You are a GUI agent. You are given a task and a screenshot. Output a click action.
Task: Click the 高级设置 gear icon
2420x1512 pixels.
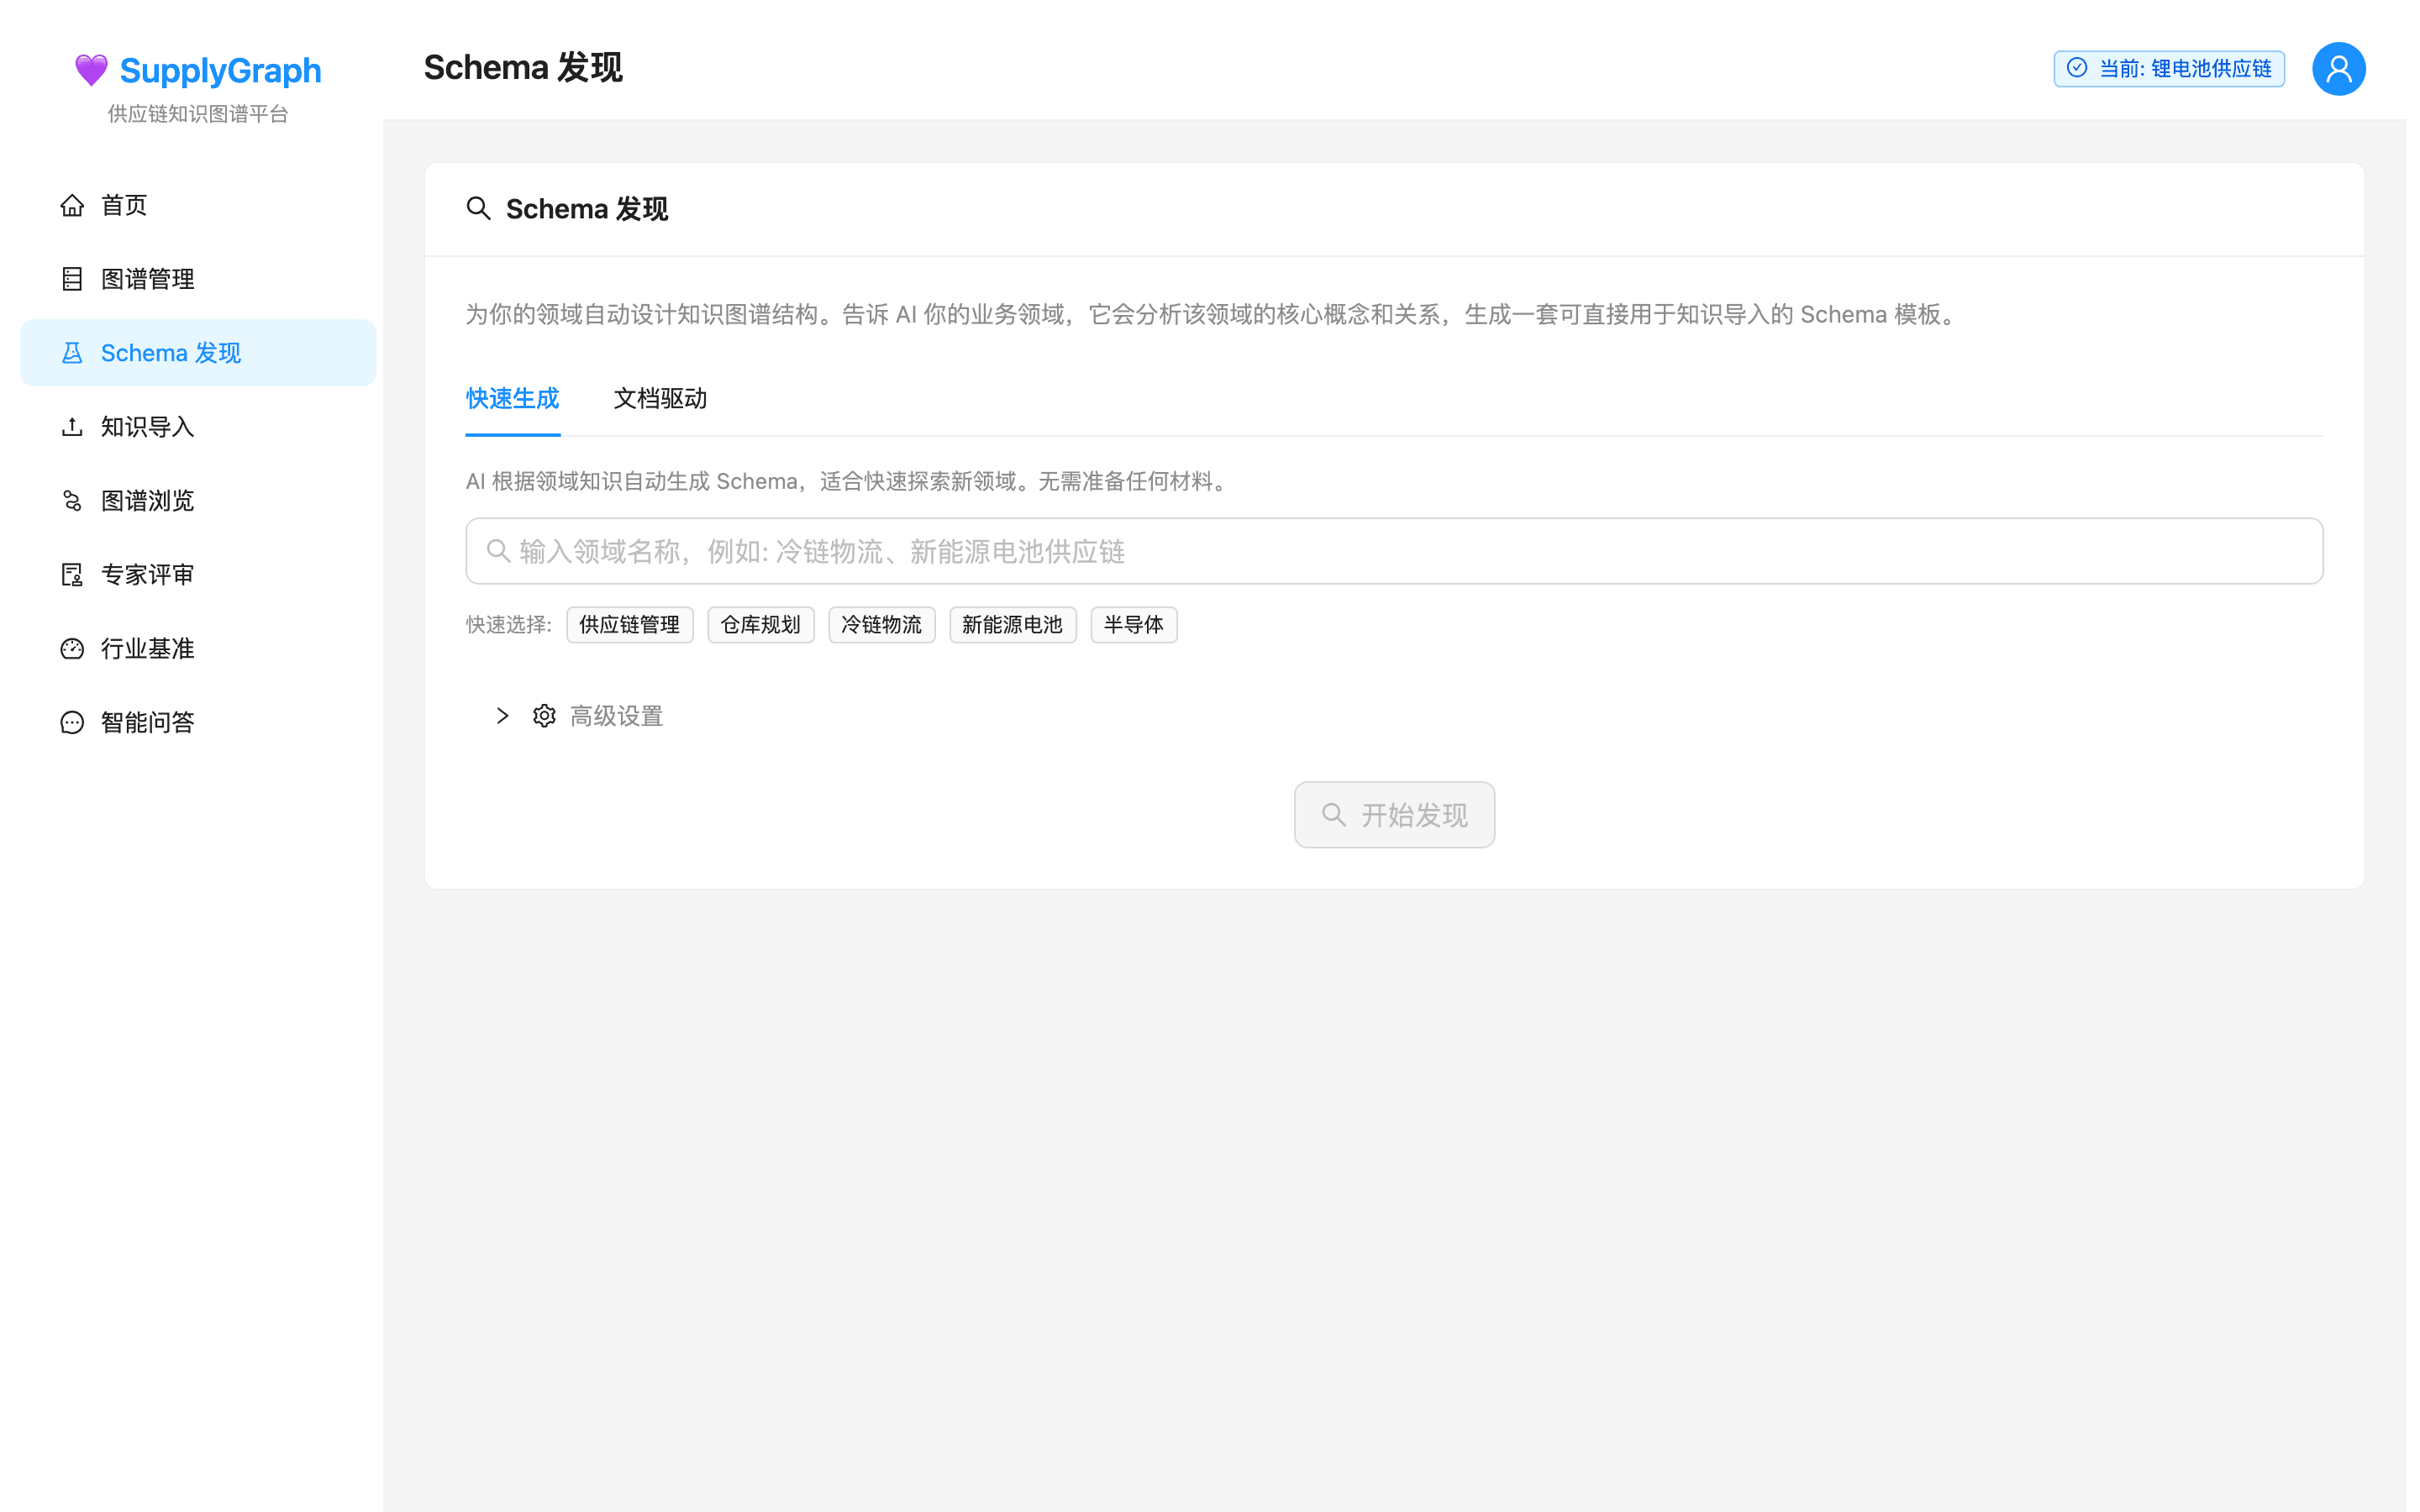pos(543,715)
